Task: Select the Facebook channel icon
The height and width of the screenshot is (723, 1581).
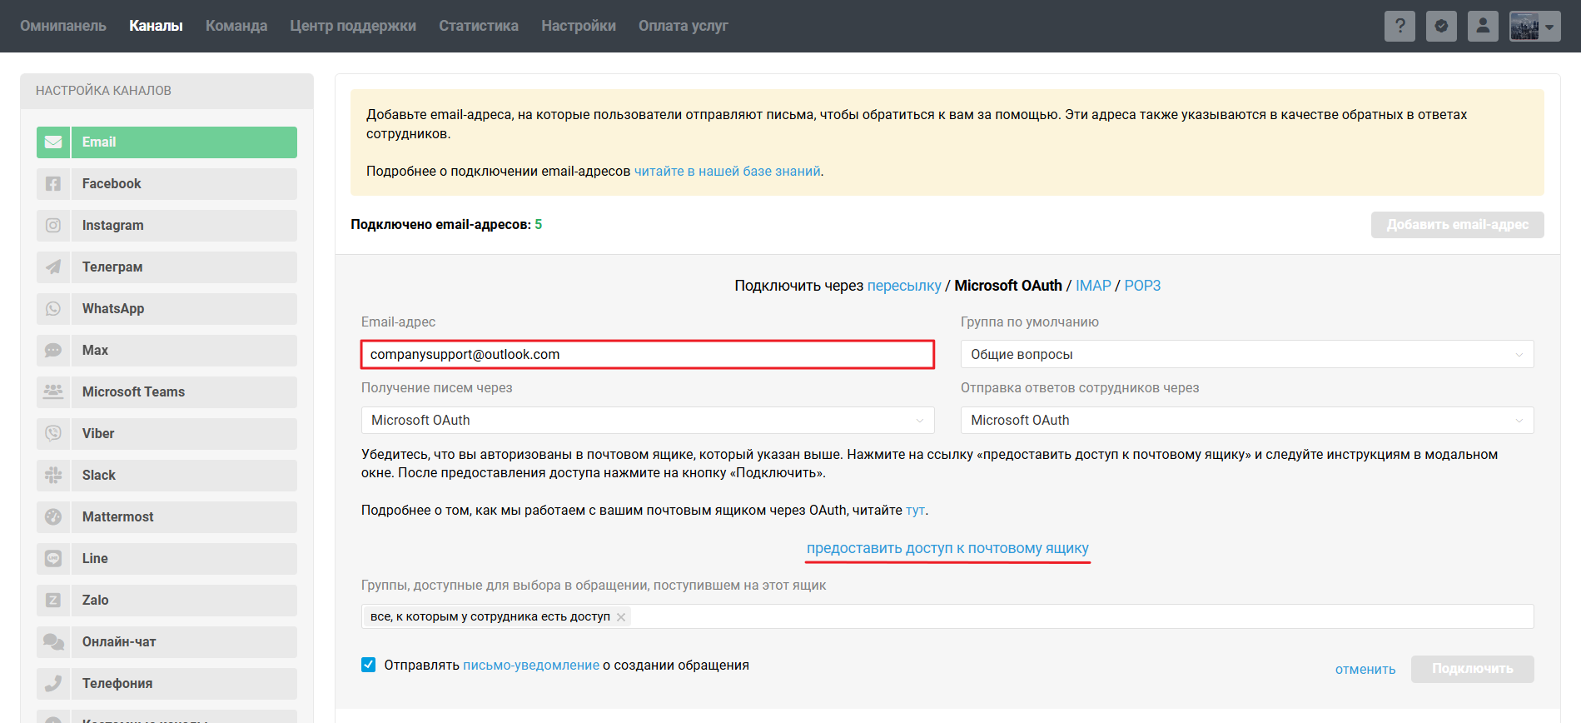Action: tap(53, 184)
